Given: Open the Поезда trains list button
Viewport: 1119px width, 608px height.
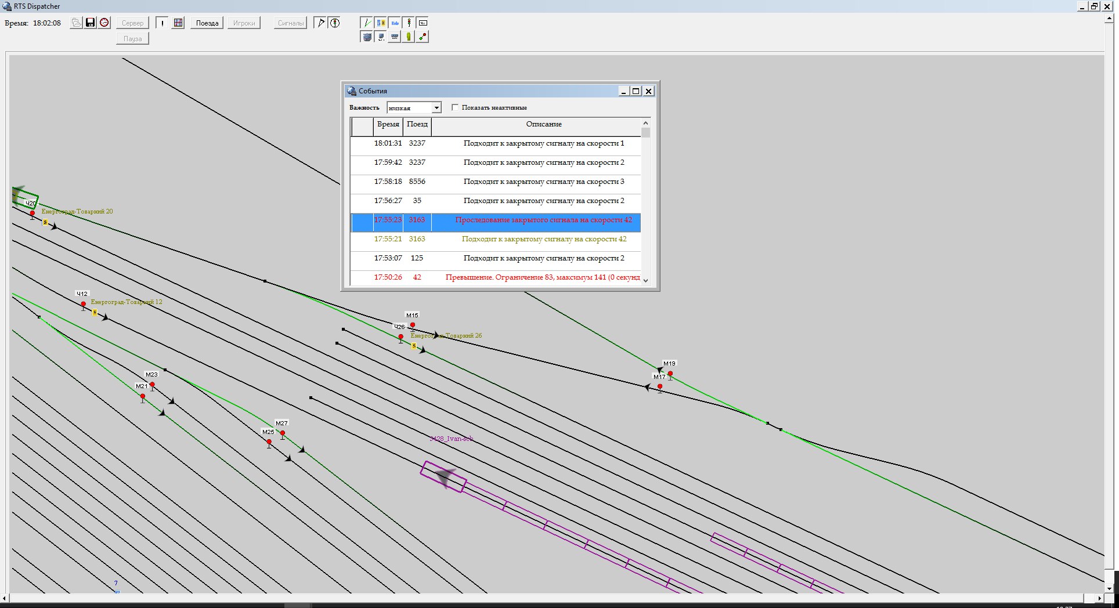Looking at the screenshot, I should coord(207,23).
